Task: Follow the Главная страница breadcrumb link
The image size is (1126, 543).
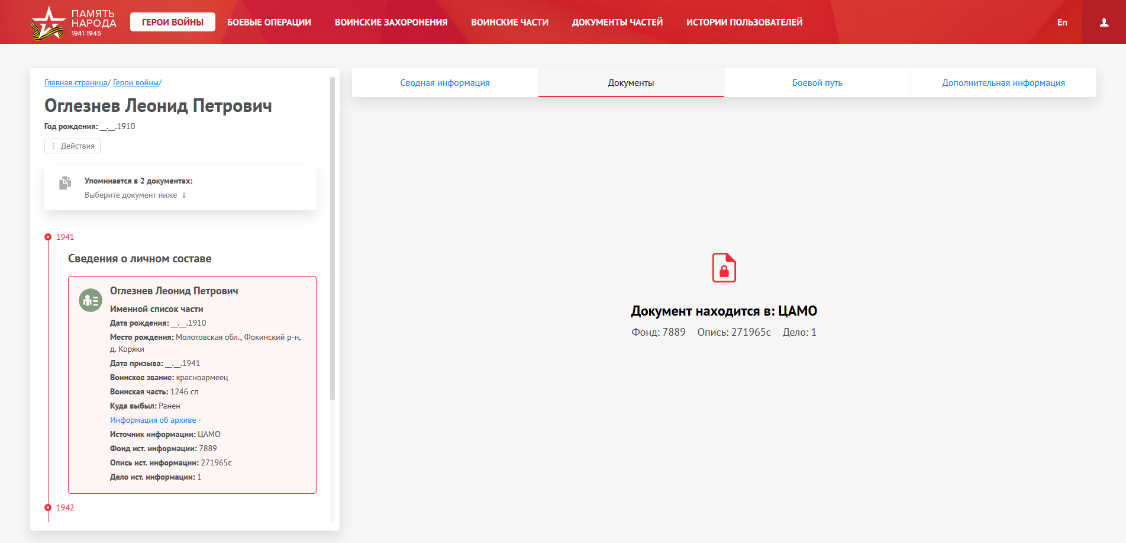Action: [76, 83]
